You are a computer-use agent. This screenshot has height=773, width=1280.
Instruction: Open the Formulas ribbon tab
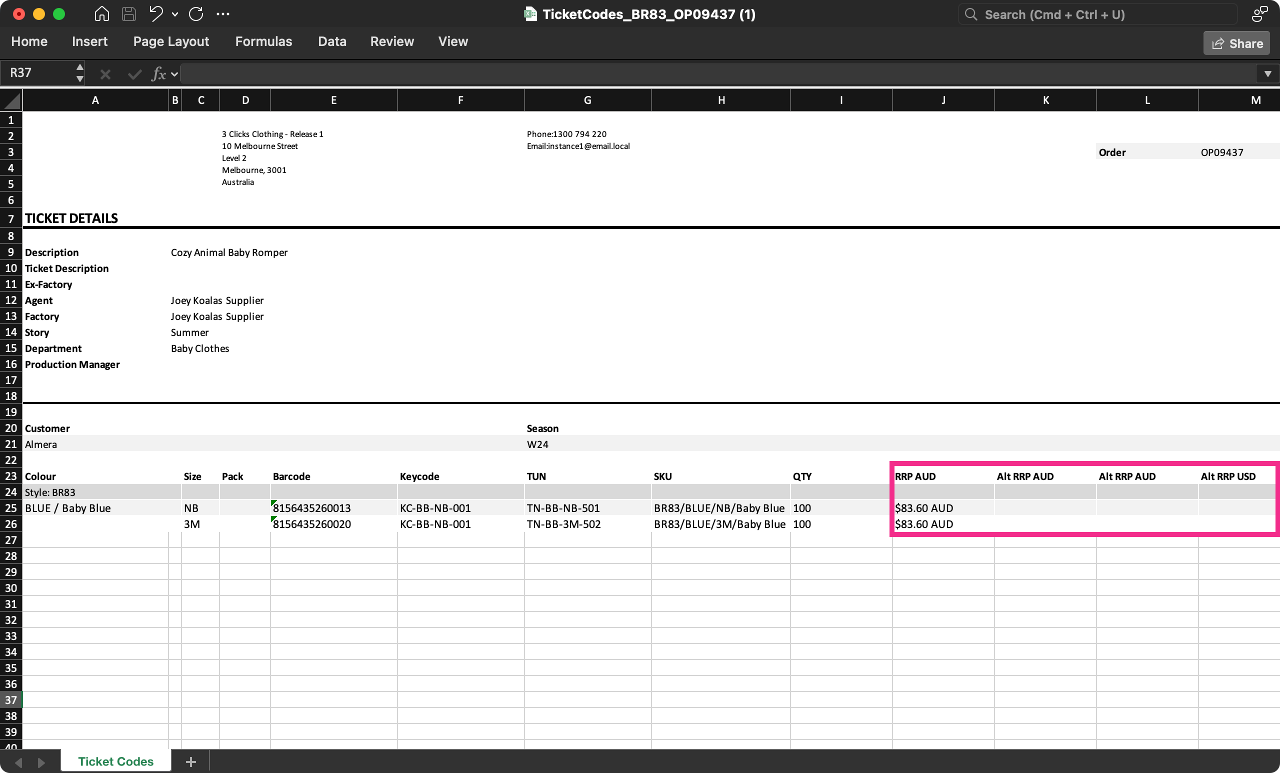[263, 41]
